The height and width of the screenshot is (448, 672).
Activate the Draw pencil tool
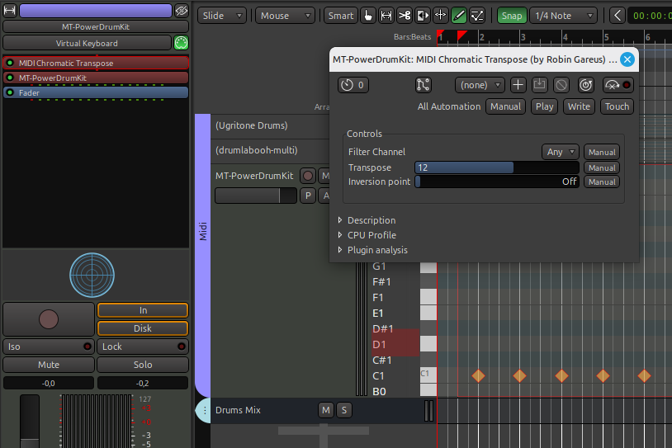(x=459, y=16)
